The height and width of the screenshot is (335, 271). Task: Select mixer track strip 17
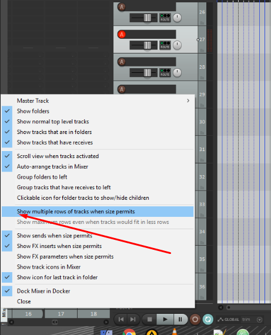pyautogui.click(x=61, y=314)
